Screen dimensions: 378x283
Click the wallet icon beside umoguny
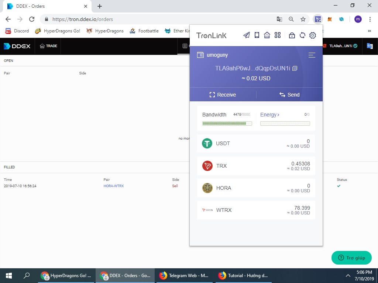[x=200, y=55]
